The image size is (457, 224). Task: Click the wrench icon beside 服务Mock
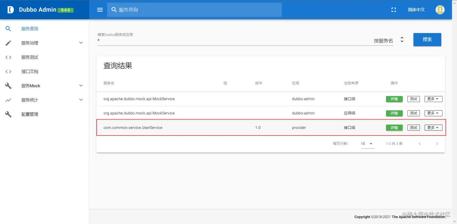[8, 86]
